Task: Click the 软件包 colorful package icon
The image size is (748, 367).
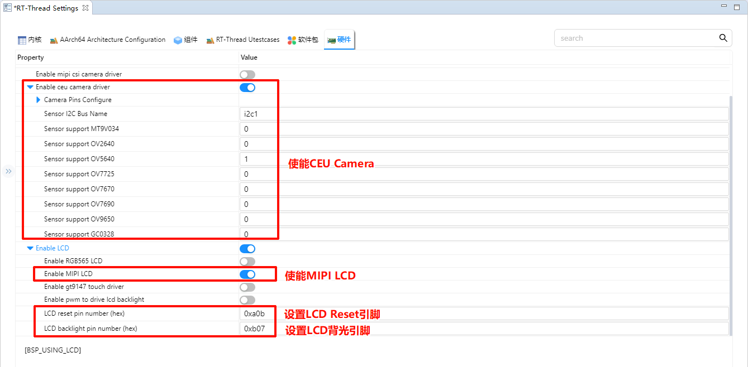Action: coord(292,40)
